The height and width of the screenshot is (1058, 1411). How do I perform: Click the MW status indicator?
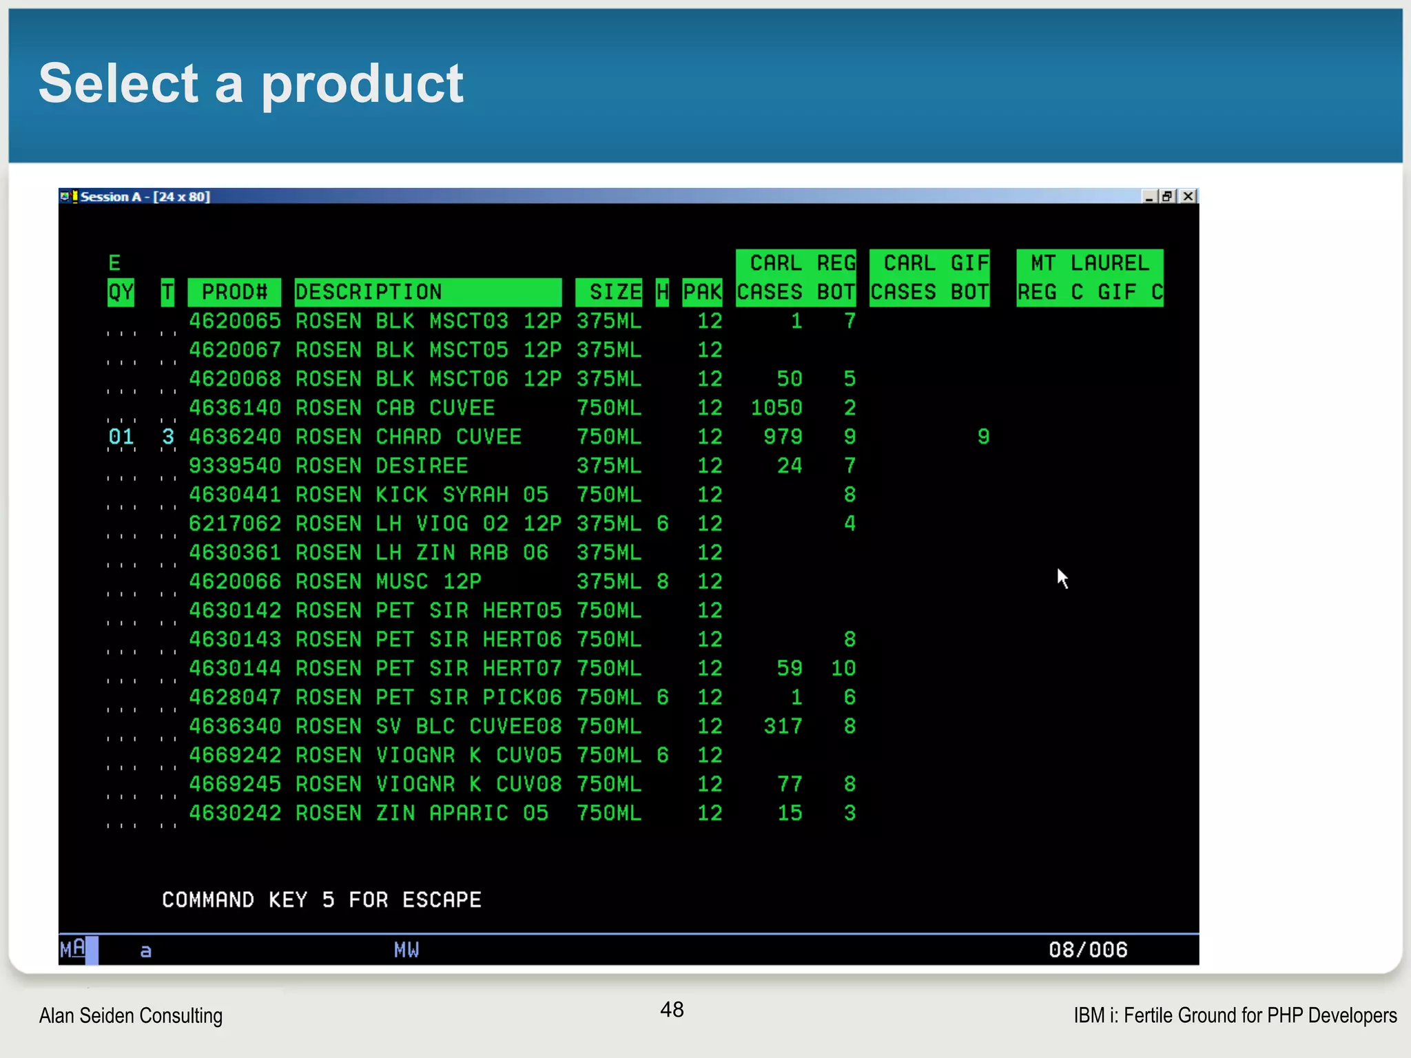pyautogui.click(x=406, y=951)
